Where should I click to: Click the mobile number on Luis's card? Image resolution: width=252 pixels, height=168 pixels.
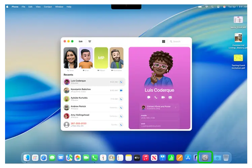point(148,118)
